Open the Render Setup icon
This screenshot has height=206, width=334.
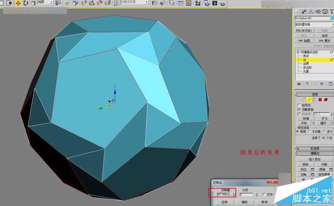pos(206,3)
